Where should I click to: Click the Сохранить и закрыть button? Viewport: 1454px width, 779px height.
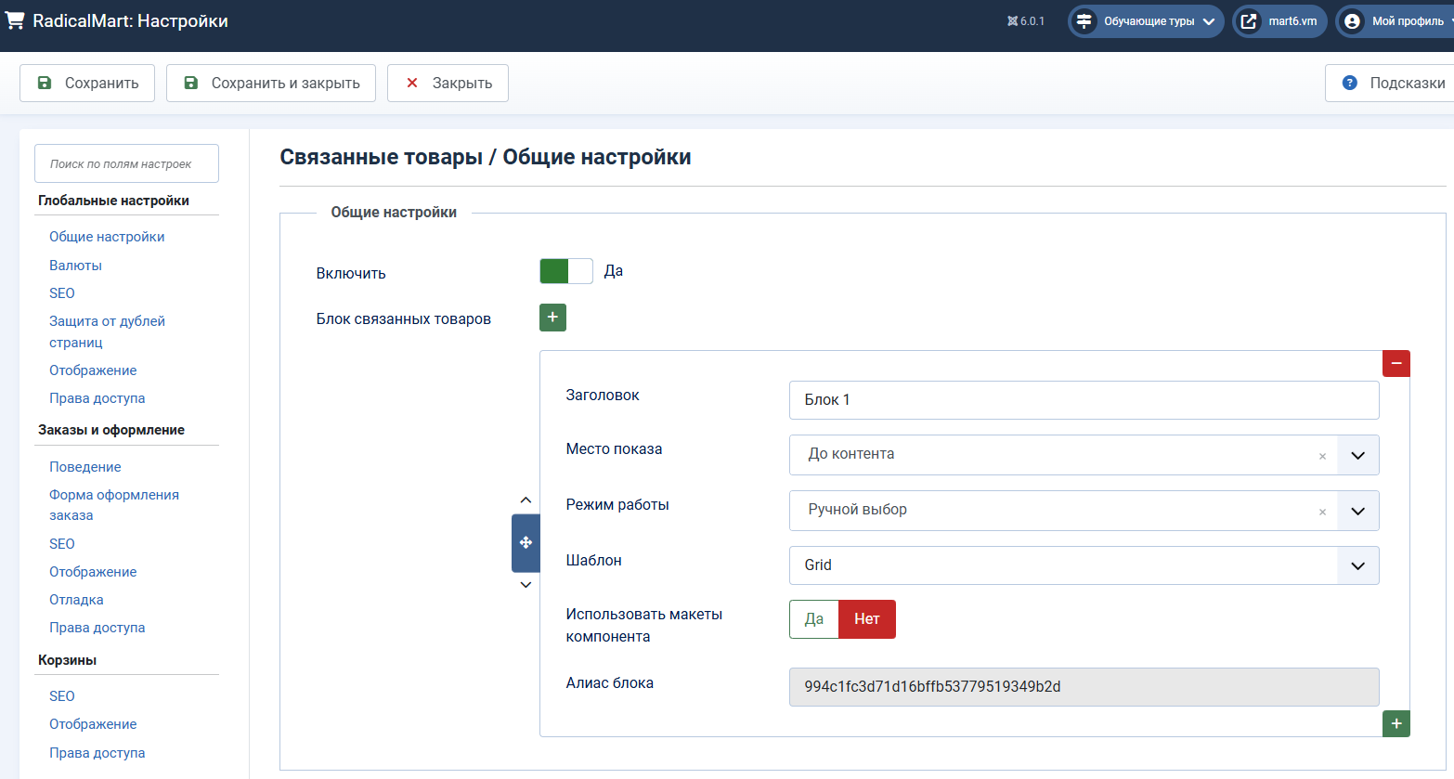coord(271,83)
